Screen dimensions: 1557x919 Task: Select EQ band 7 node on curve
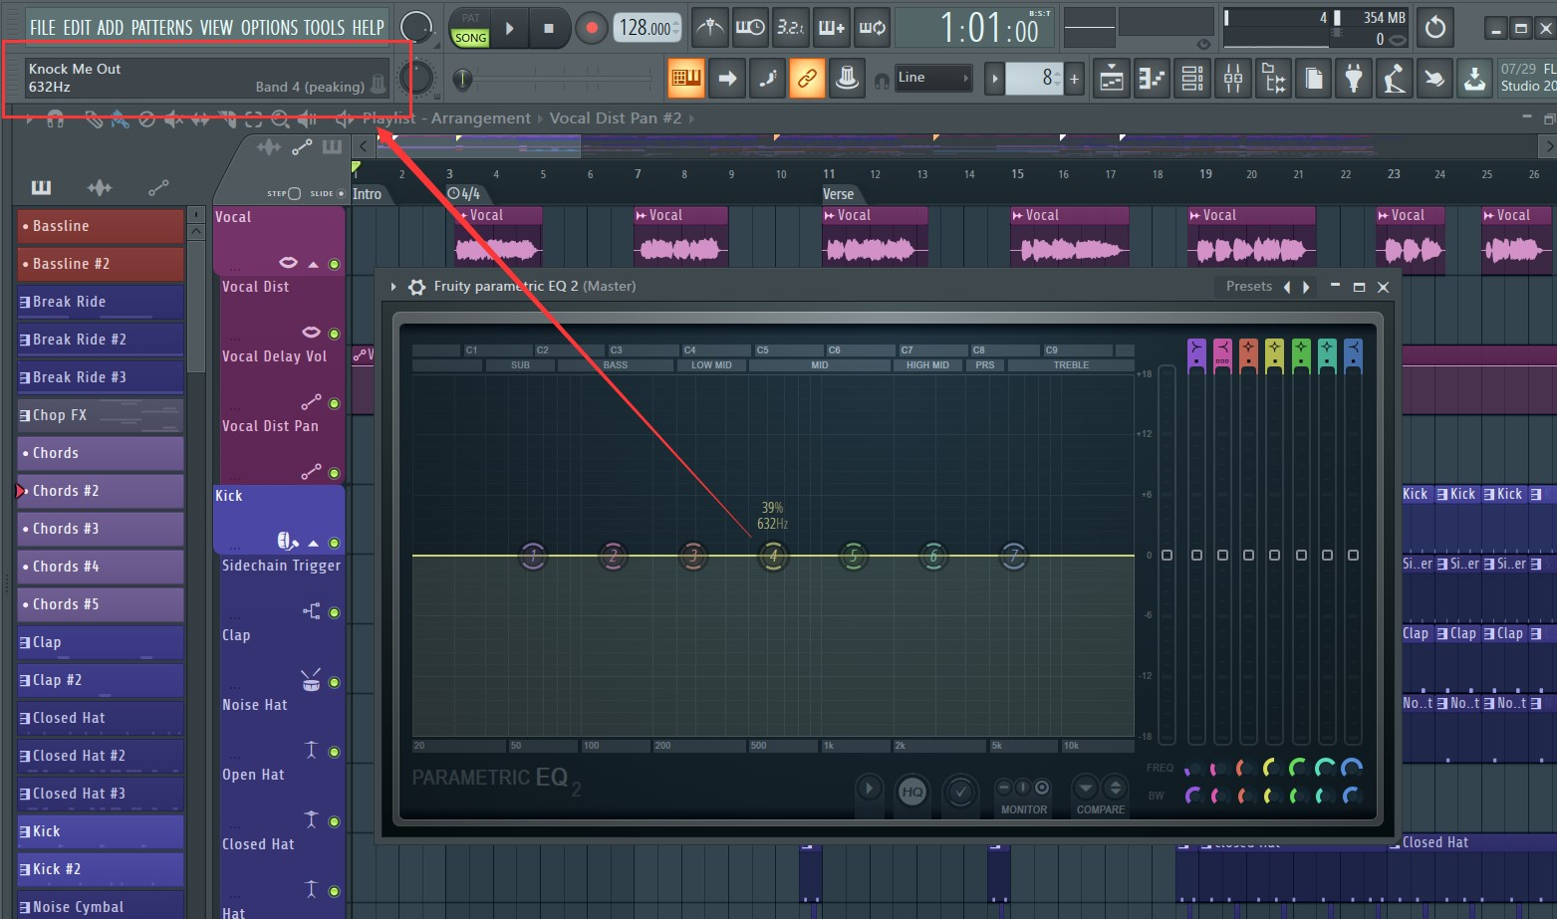point(1013,556)
